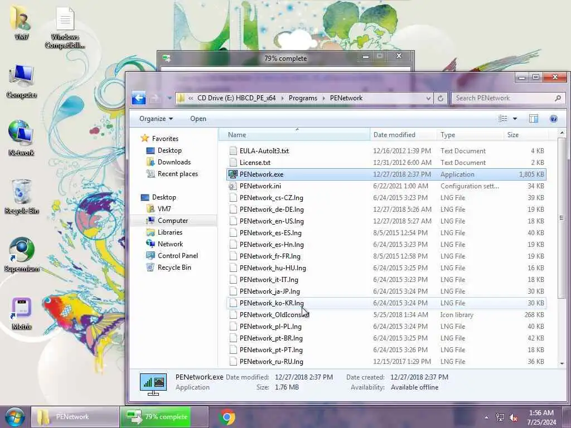
Task: Launch the Supermium desktop shortcut
Action: pos(22,255)
